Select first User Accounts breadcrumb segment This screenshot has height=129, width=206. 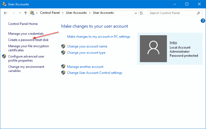tap(76, 13)
